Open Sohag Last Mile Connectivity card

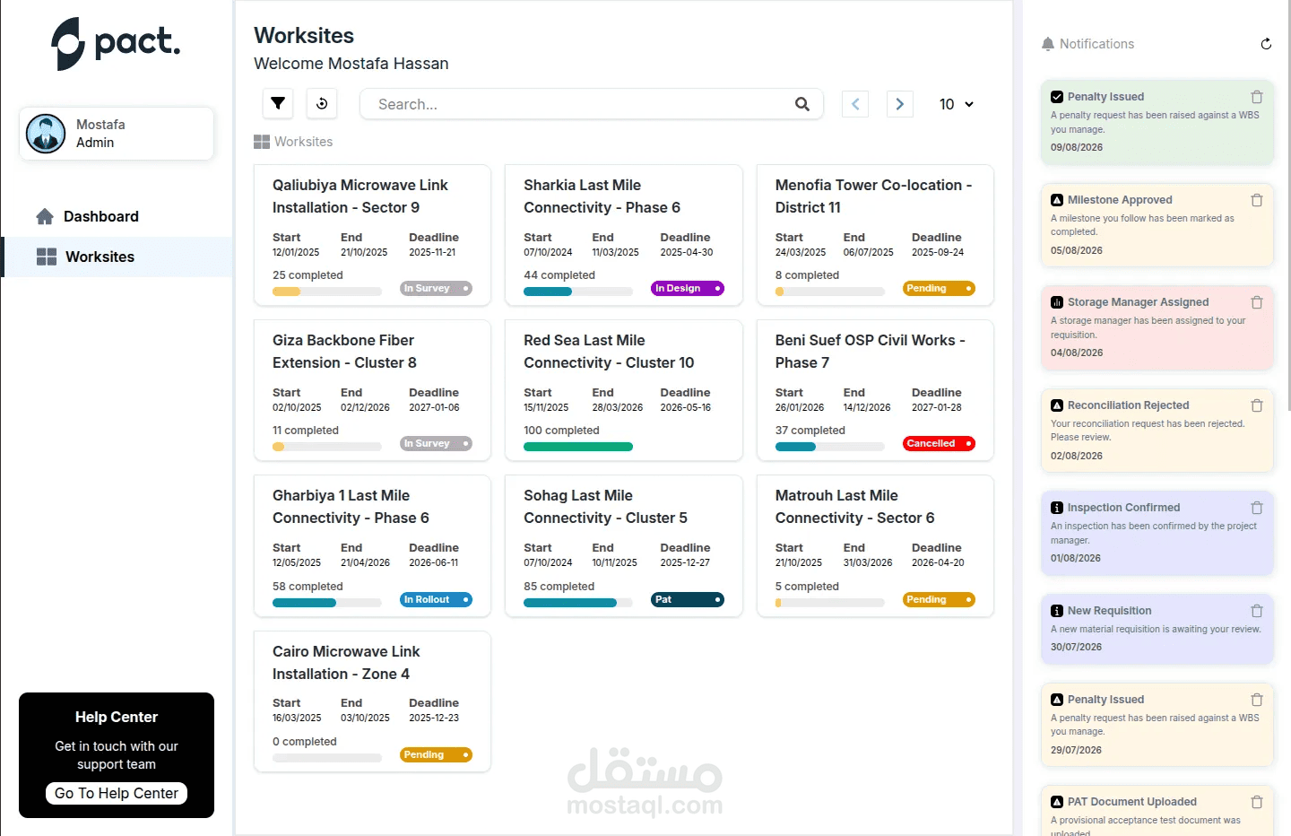pyautogui.click(x=624, y=545)
